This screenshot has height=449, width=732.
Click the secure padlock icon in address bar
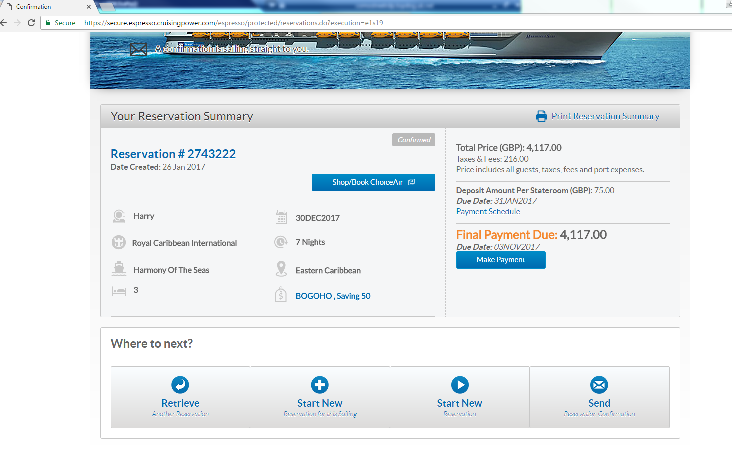(x=48, y=23)
